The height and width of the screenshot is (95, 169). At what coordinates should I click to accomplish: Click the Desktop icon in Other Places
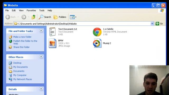coord(10,63)
